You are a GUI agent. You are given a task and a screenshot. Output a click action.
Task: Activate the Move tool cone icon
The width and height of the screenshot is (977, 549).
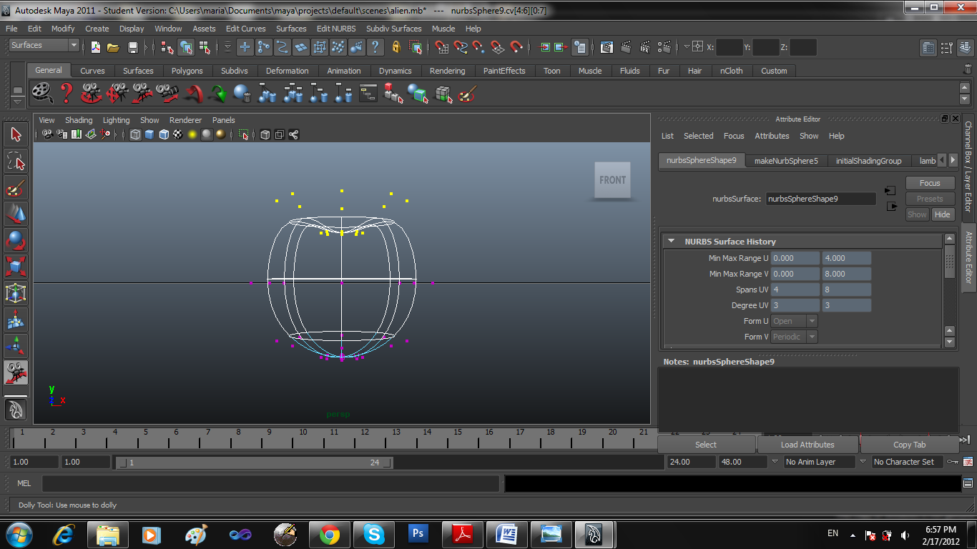click(x=16, y=214)
